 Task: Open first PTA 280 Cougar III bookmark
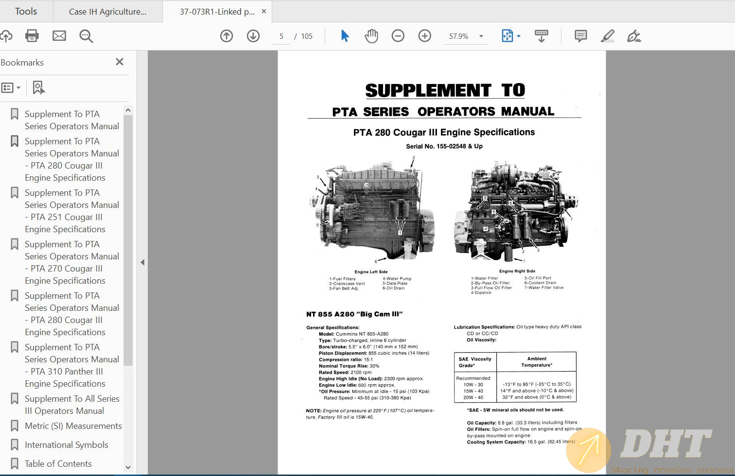point(72,159)
